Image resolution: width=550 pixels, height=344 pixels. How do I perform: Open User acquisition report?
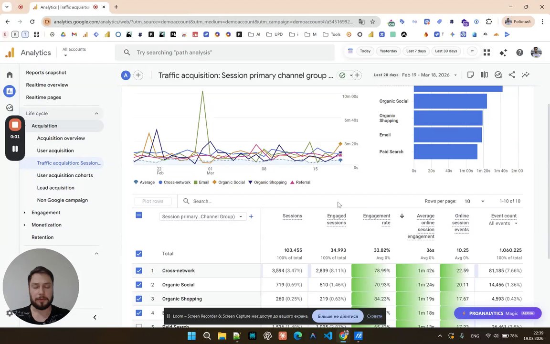point(55,150)
